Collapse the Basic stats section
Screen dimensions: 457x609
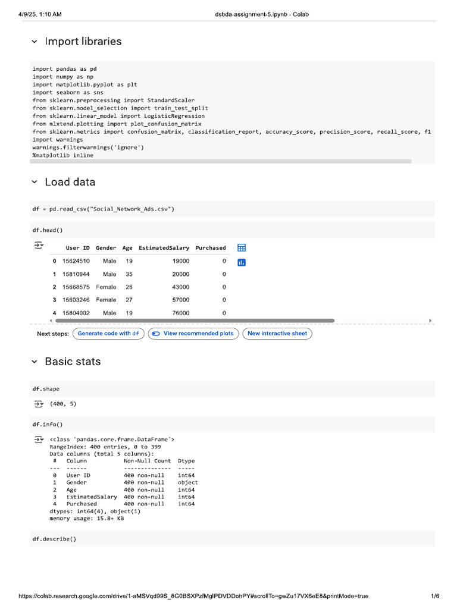coord(34,362)
